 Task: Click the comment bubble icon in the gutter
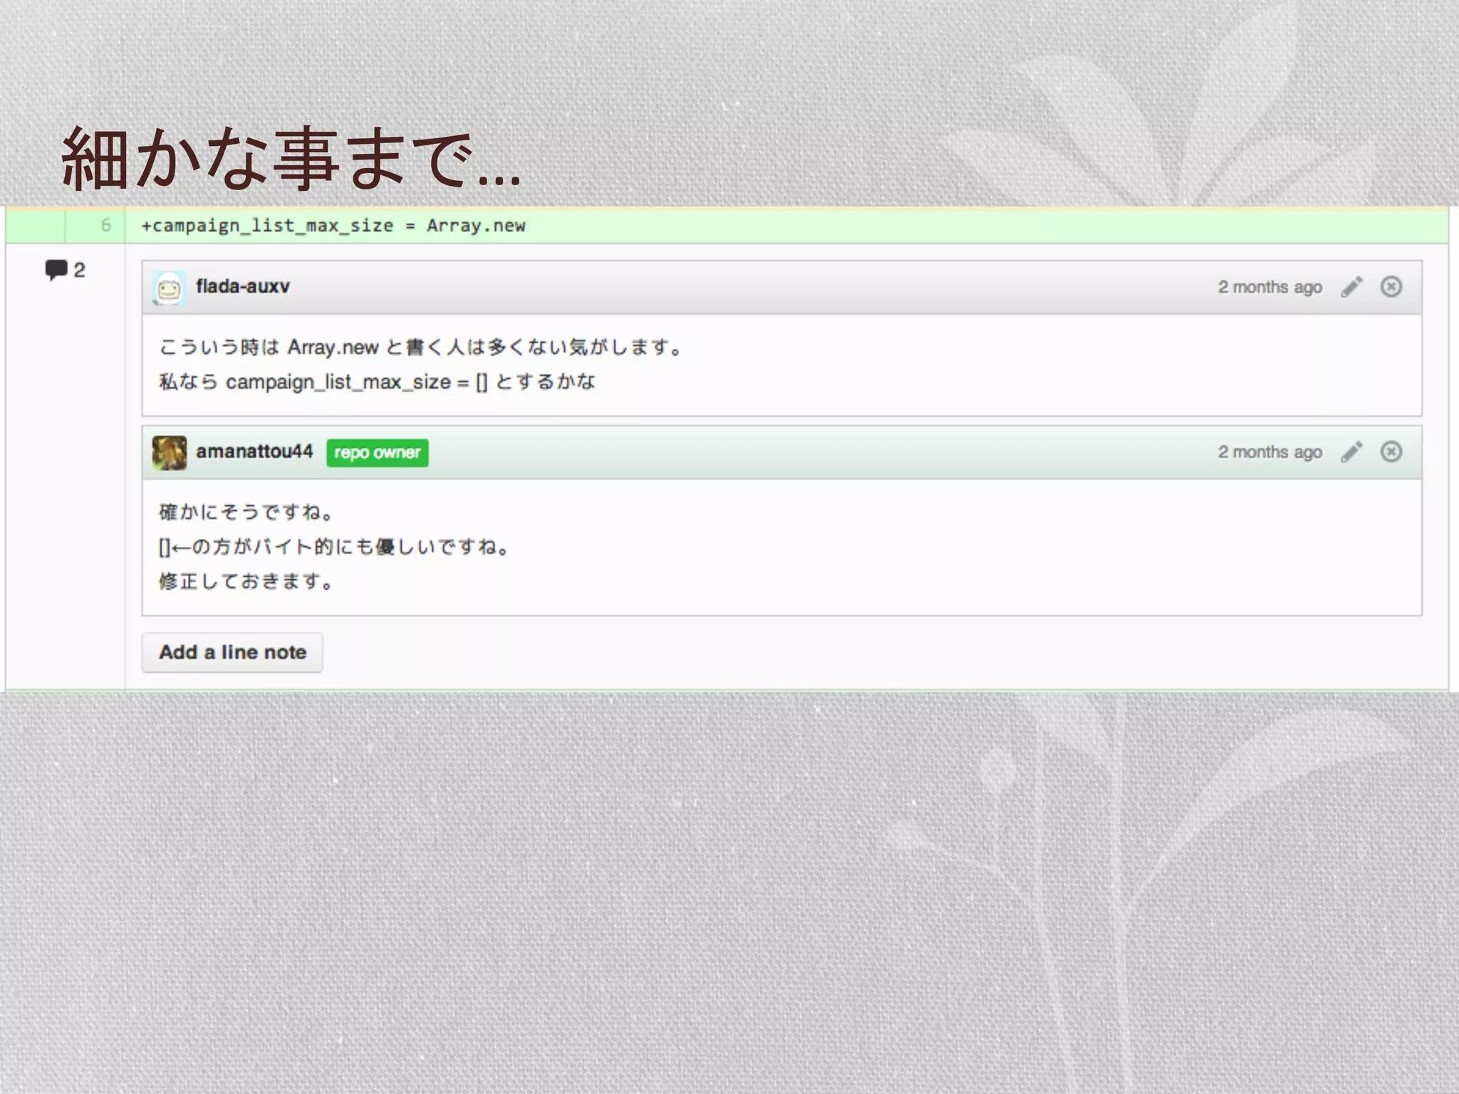[x=56, y=270]
